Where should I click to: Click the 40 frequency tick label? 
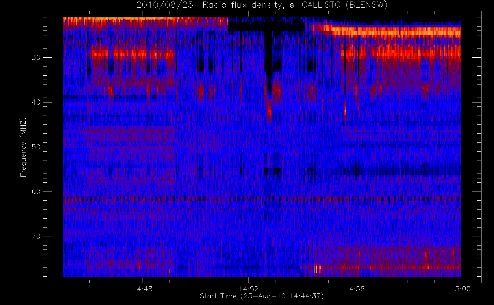pos(36,102)
